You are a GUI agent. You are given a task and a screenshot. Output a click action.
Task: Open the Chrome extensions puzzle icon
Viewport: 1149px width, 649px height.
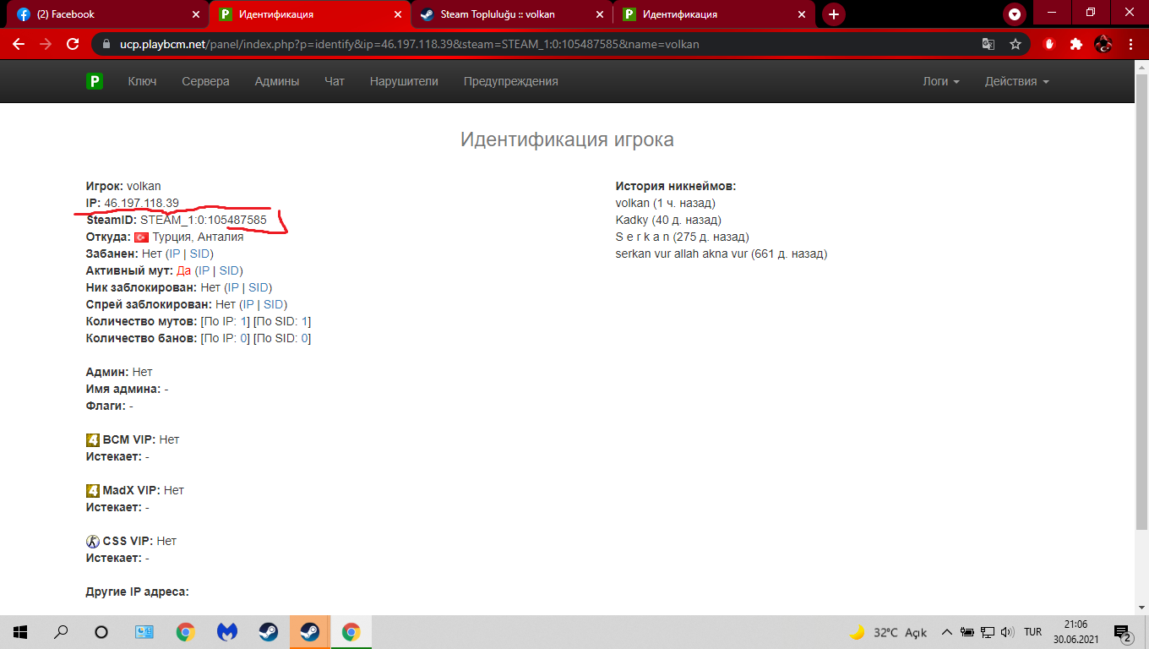(1075, 44)
